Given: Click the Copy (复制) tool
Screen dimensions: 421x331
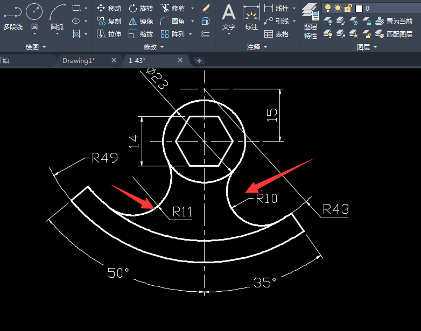Looking at the screenshot, I should (109, 21).
